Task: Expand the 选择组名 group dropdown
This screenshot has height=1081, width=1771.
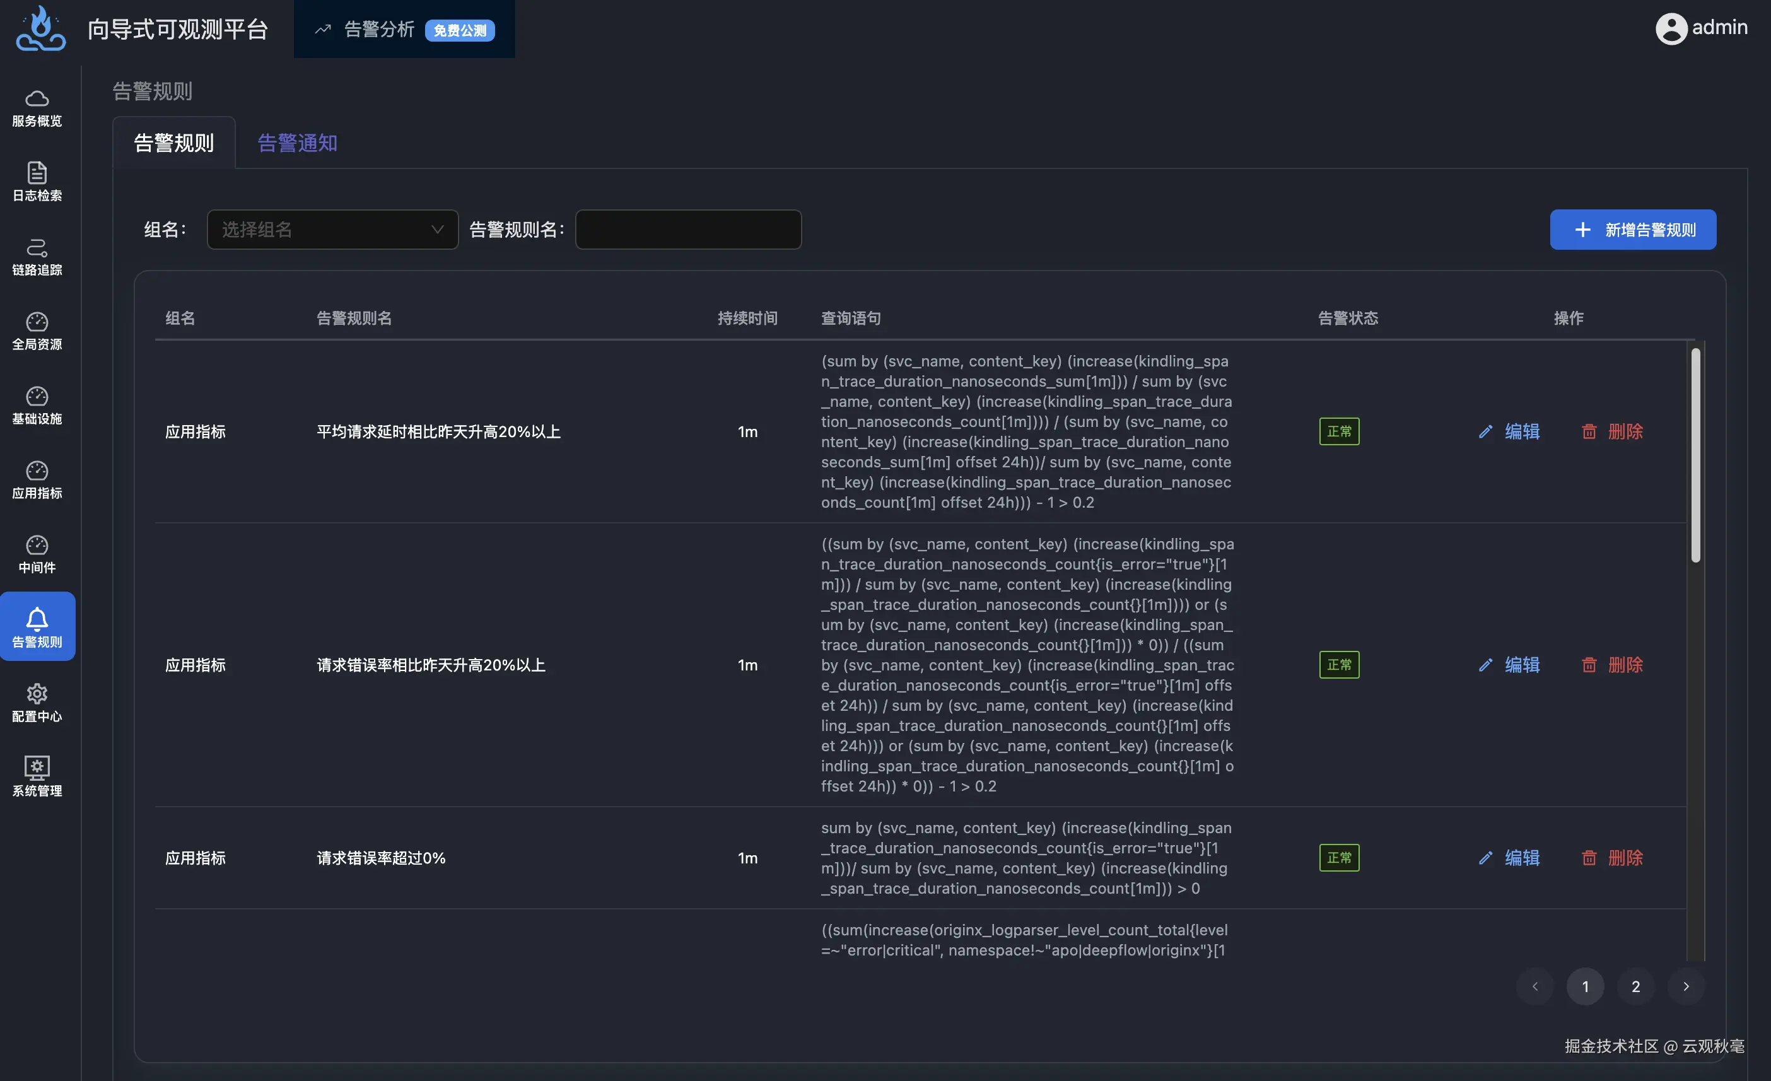Action: pyautogui.click(x=332, y=230)
